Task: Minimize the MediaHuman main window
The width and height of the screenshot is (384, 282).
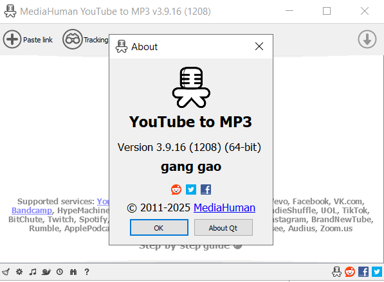Action: coord(289,11)
